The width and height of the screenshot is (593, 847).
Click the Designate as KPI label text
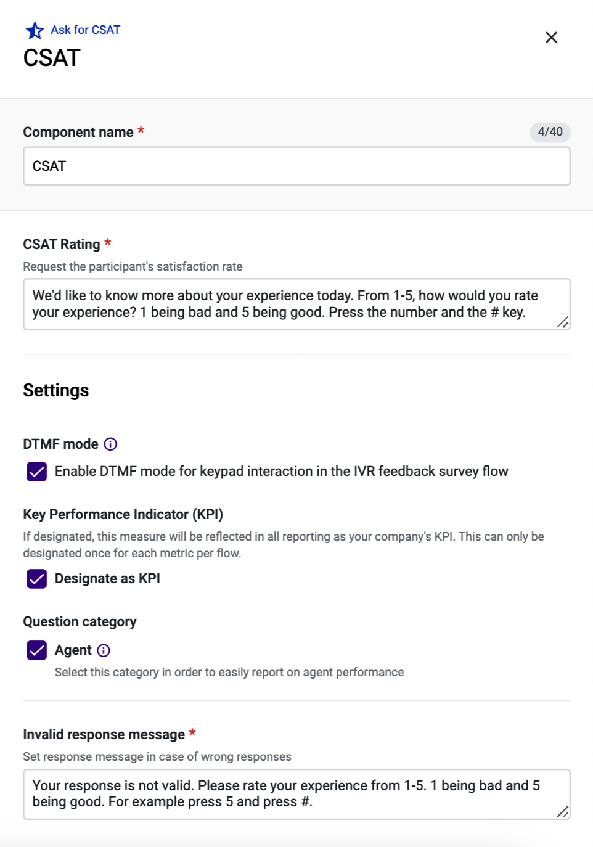click(x=107, y=578)
